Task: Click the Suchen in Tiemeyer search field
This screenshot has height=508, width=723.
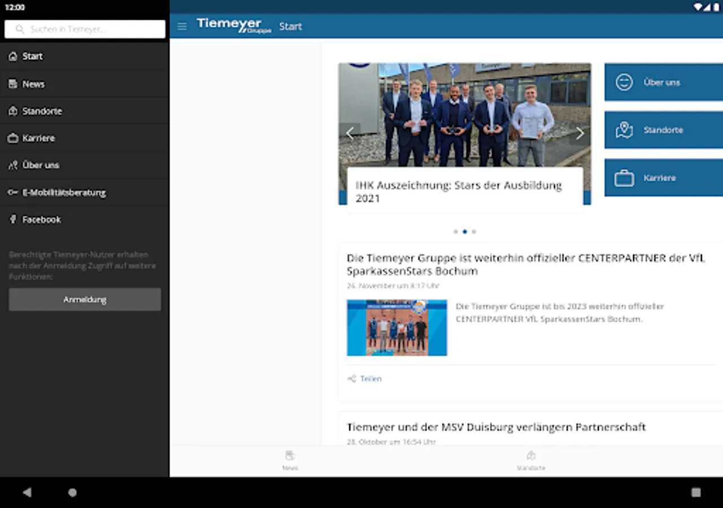Action: coord(85,29)
